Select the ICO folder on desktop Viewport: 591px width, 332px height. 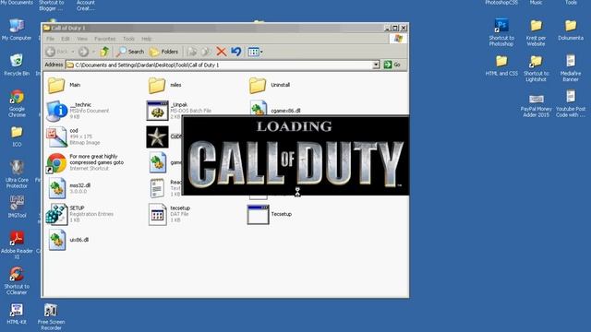pyautogui.click(x=17, y=136)
